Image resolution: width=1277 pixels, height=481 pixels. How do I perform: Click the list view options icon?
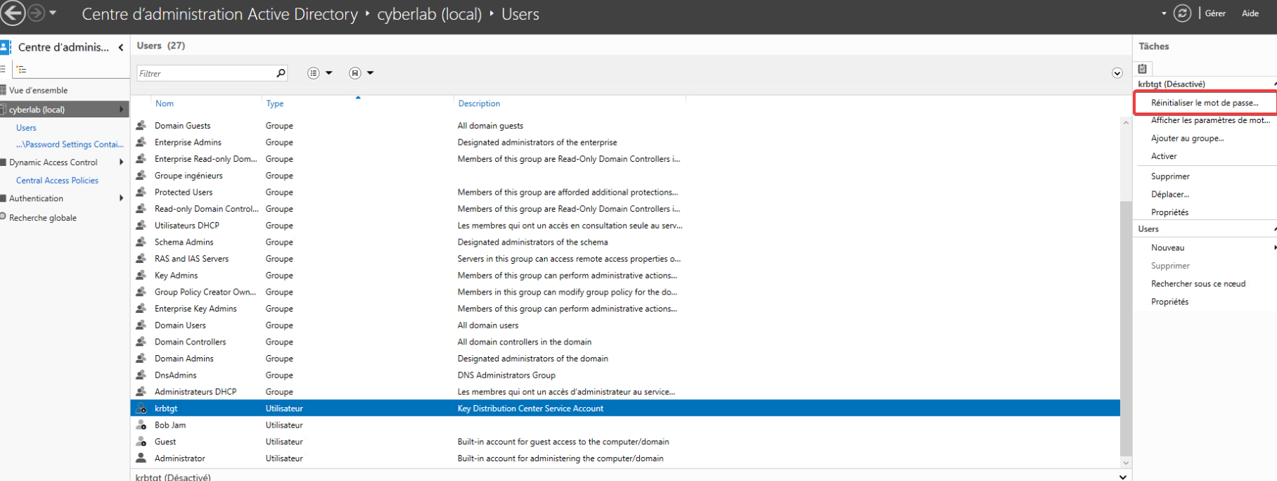point(314,73)
